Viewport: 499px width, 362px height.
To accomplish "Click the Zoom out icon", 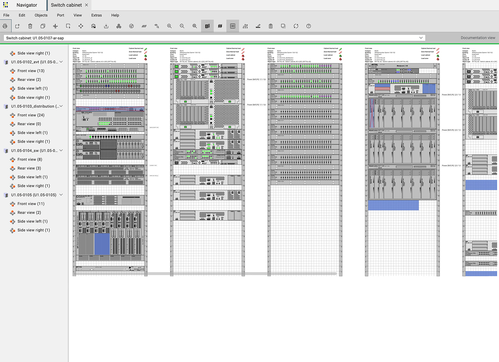I will pyautogui.click(x=182, y=26).
